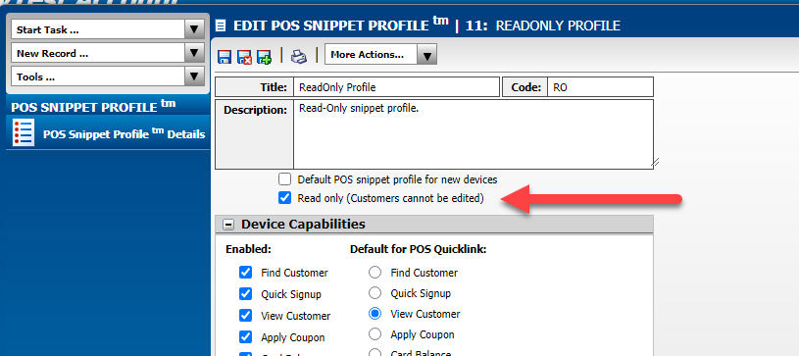Click the Code input field
Viewport: 799px width, 356px height.
[x=600, y=87]
